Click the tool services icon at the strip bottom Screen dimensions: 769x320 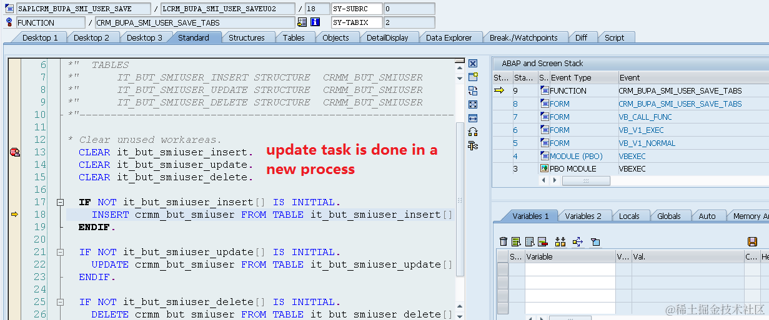click(x=473, y=145)
